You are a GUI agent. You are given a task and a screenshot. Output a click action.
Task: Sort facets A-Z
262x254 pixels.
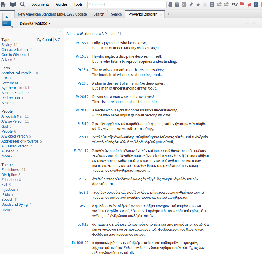(57, 40)
